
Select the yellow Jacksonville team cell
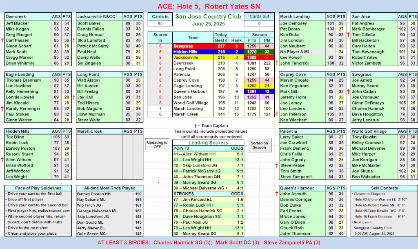193,58
